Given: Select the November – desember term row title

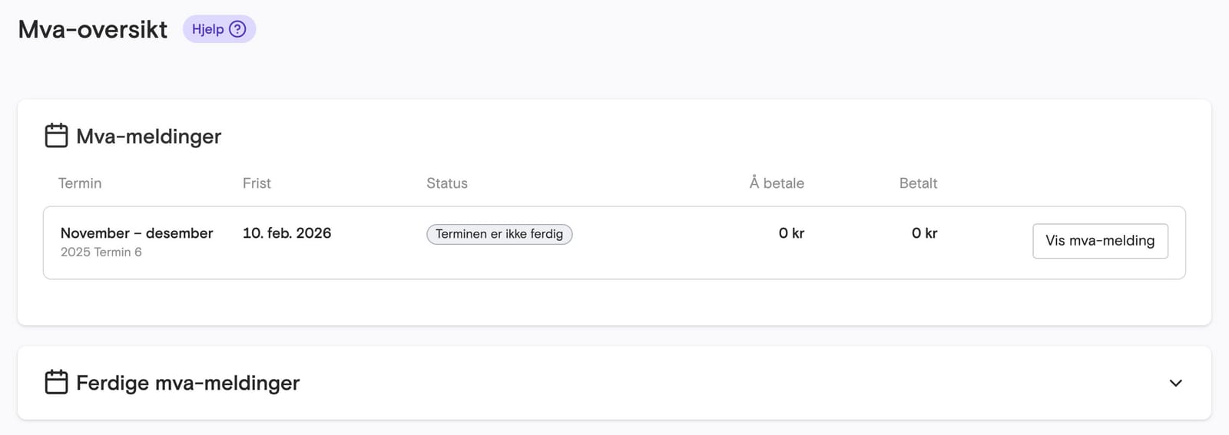Looking at the screenshot, I should click(137, 233).
